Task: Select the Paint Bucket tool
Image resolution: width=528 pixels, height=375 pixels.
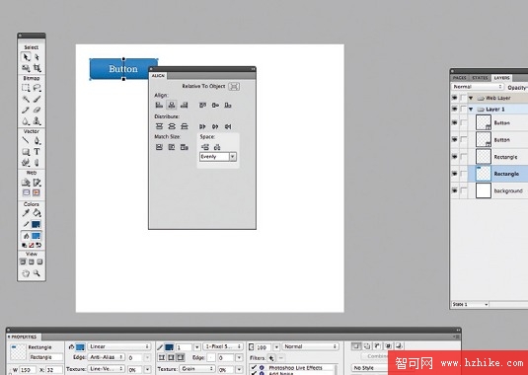Action: [x=37, y=213]
